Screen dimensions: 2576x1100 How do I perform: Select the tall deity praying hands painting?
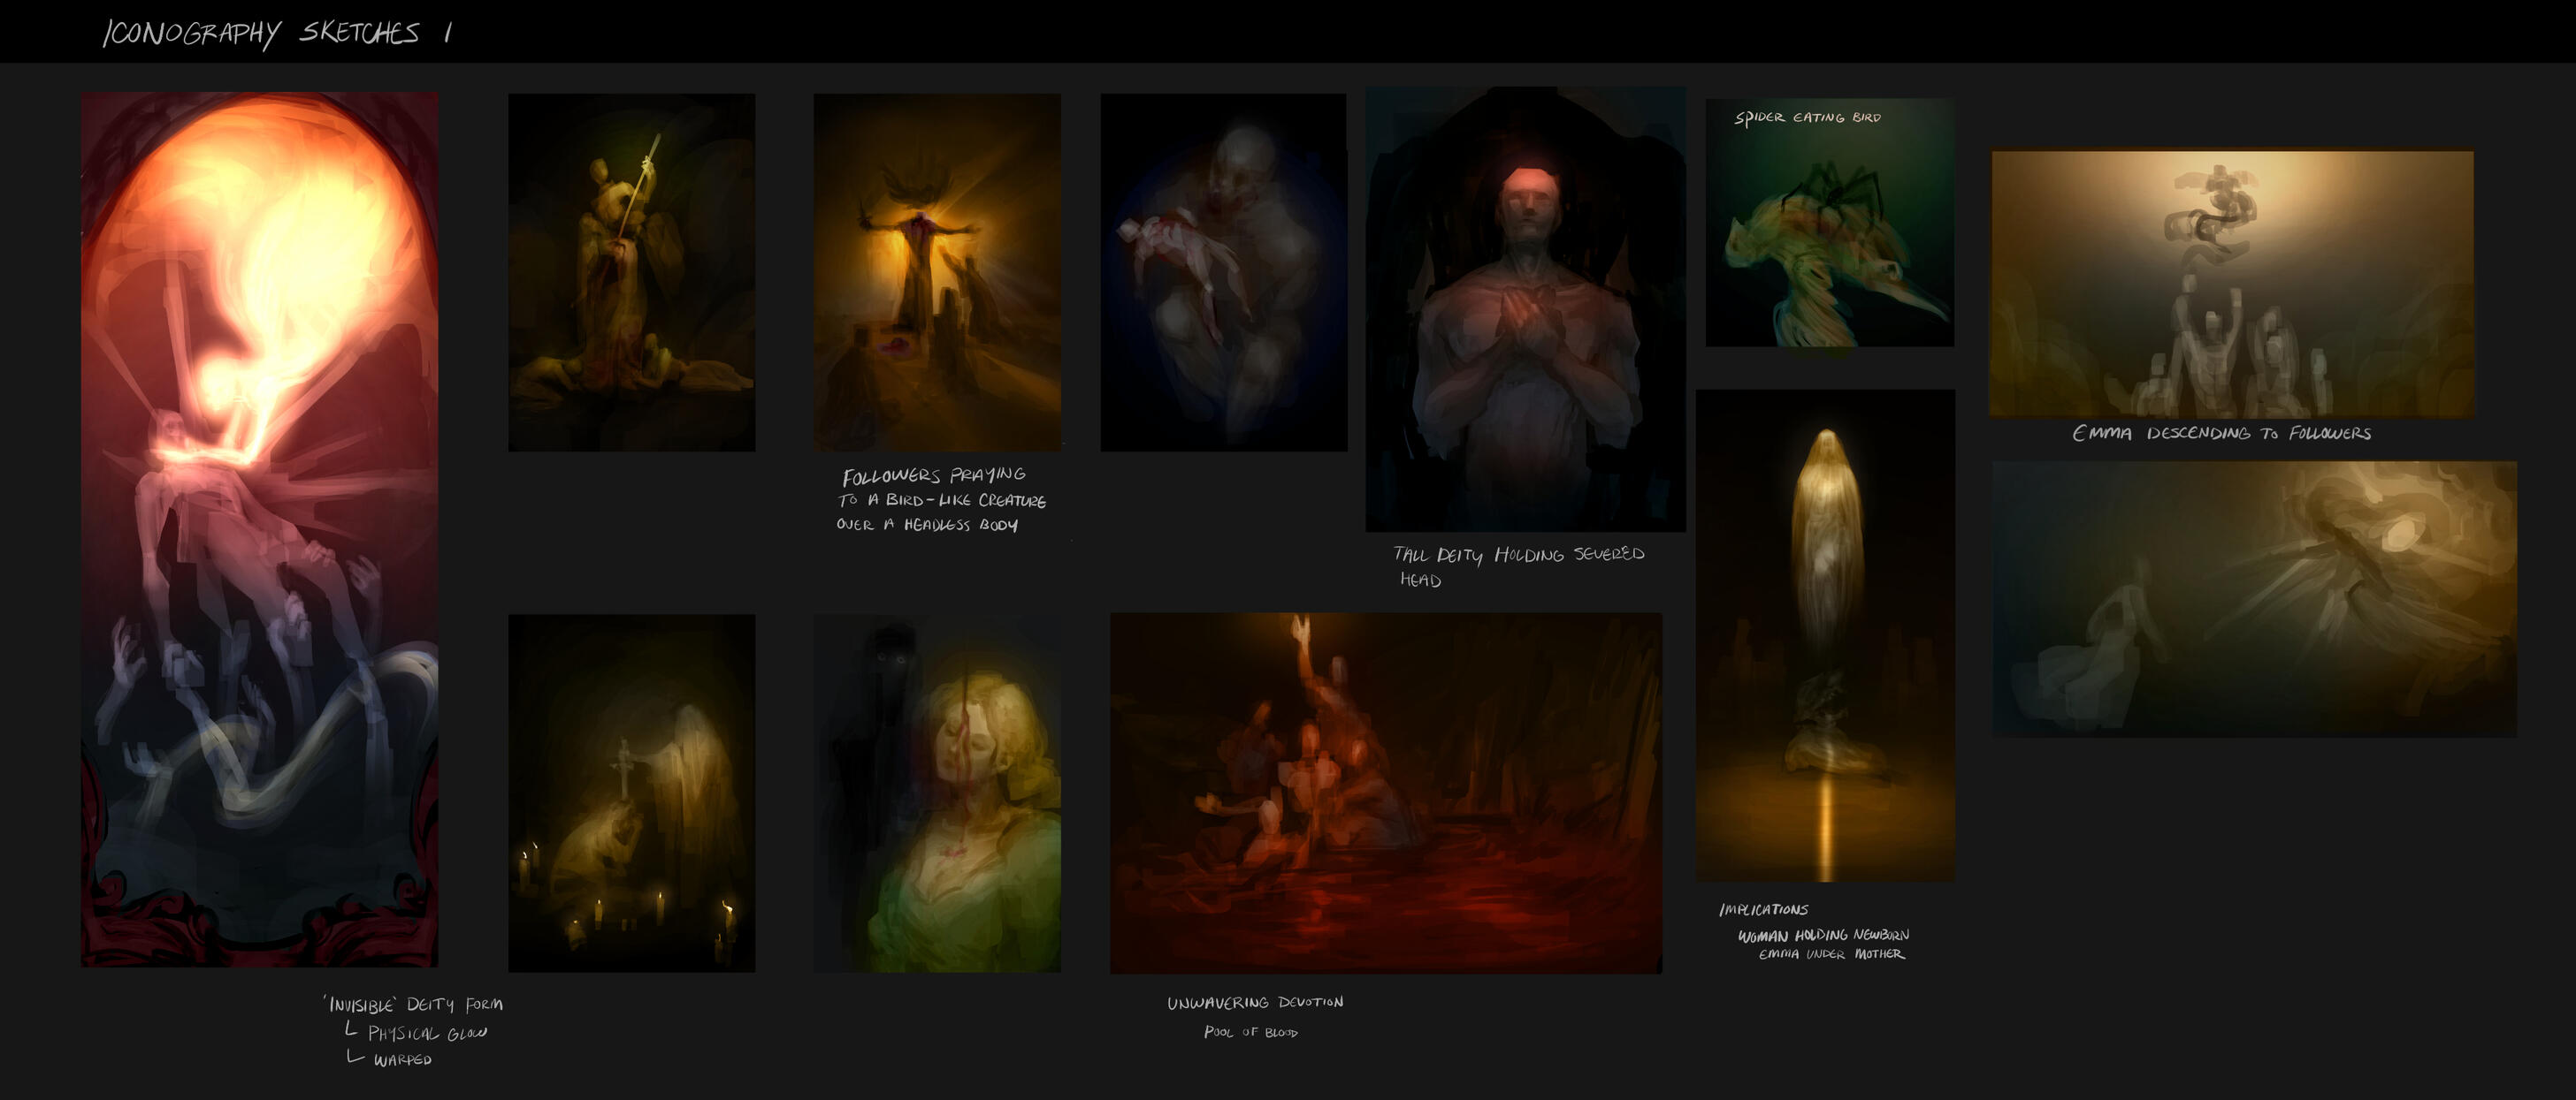point(1525,310)
